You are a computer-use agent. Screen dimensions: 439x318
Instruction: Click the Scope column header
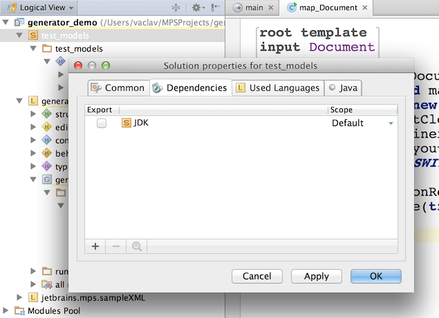[x=362, y=110]
